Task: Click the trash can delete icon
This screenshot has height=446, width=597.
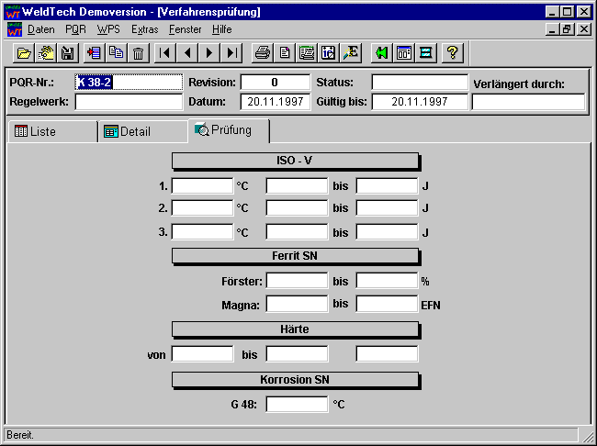Action: [138, 53]
